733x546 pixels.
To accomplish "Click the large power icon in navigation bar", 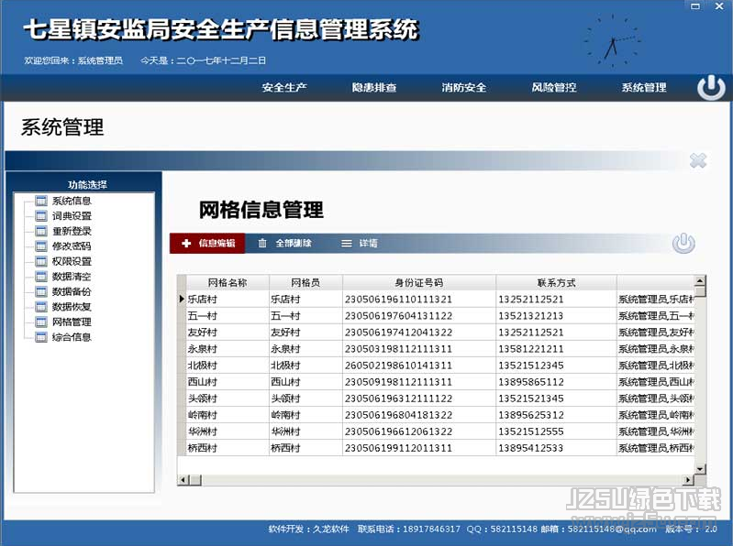I will (x=711, y=88).
